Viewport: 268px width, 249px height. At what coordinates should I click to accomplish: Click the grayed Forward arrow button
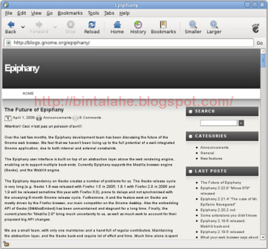tap(39, 27)
